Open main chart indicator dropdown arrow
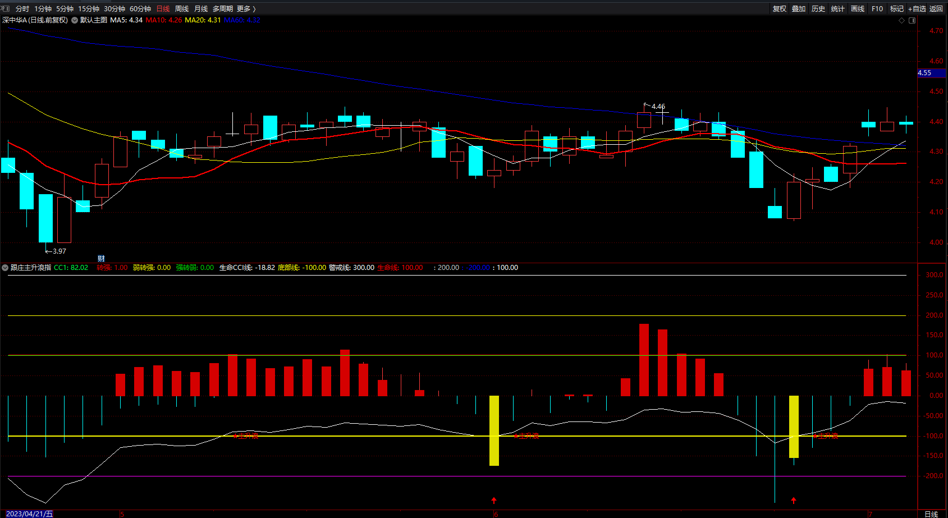This screenshot has width=948, height=518. tap(75, 20)
